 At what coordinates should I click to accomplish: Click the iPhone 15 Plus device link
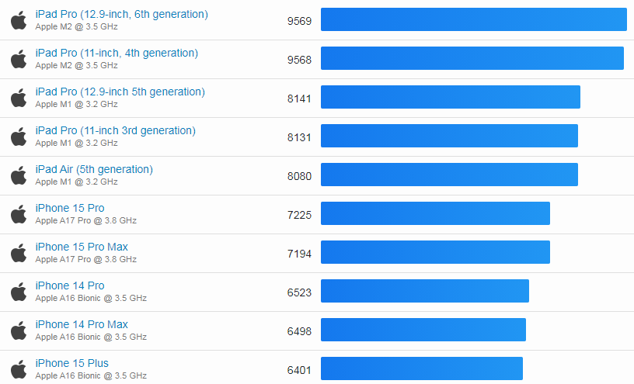coord(71,363)
